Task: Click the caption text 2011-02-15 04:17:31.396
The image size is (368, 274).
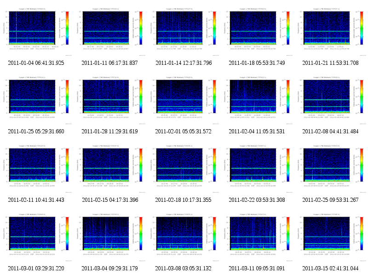Action: tap(110, 200)
